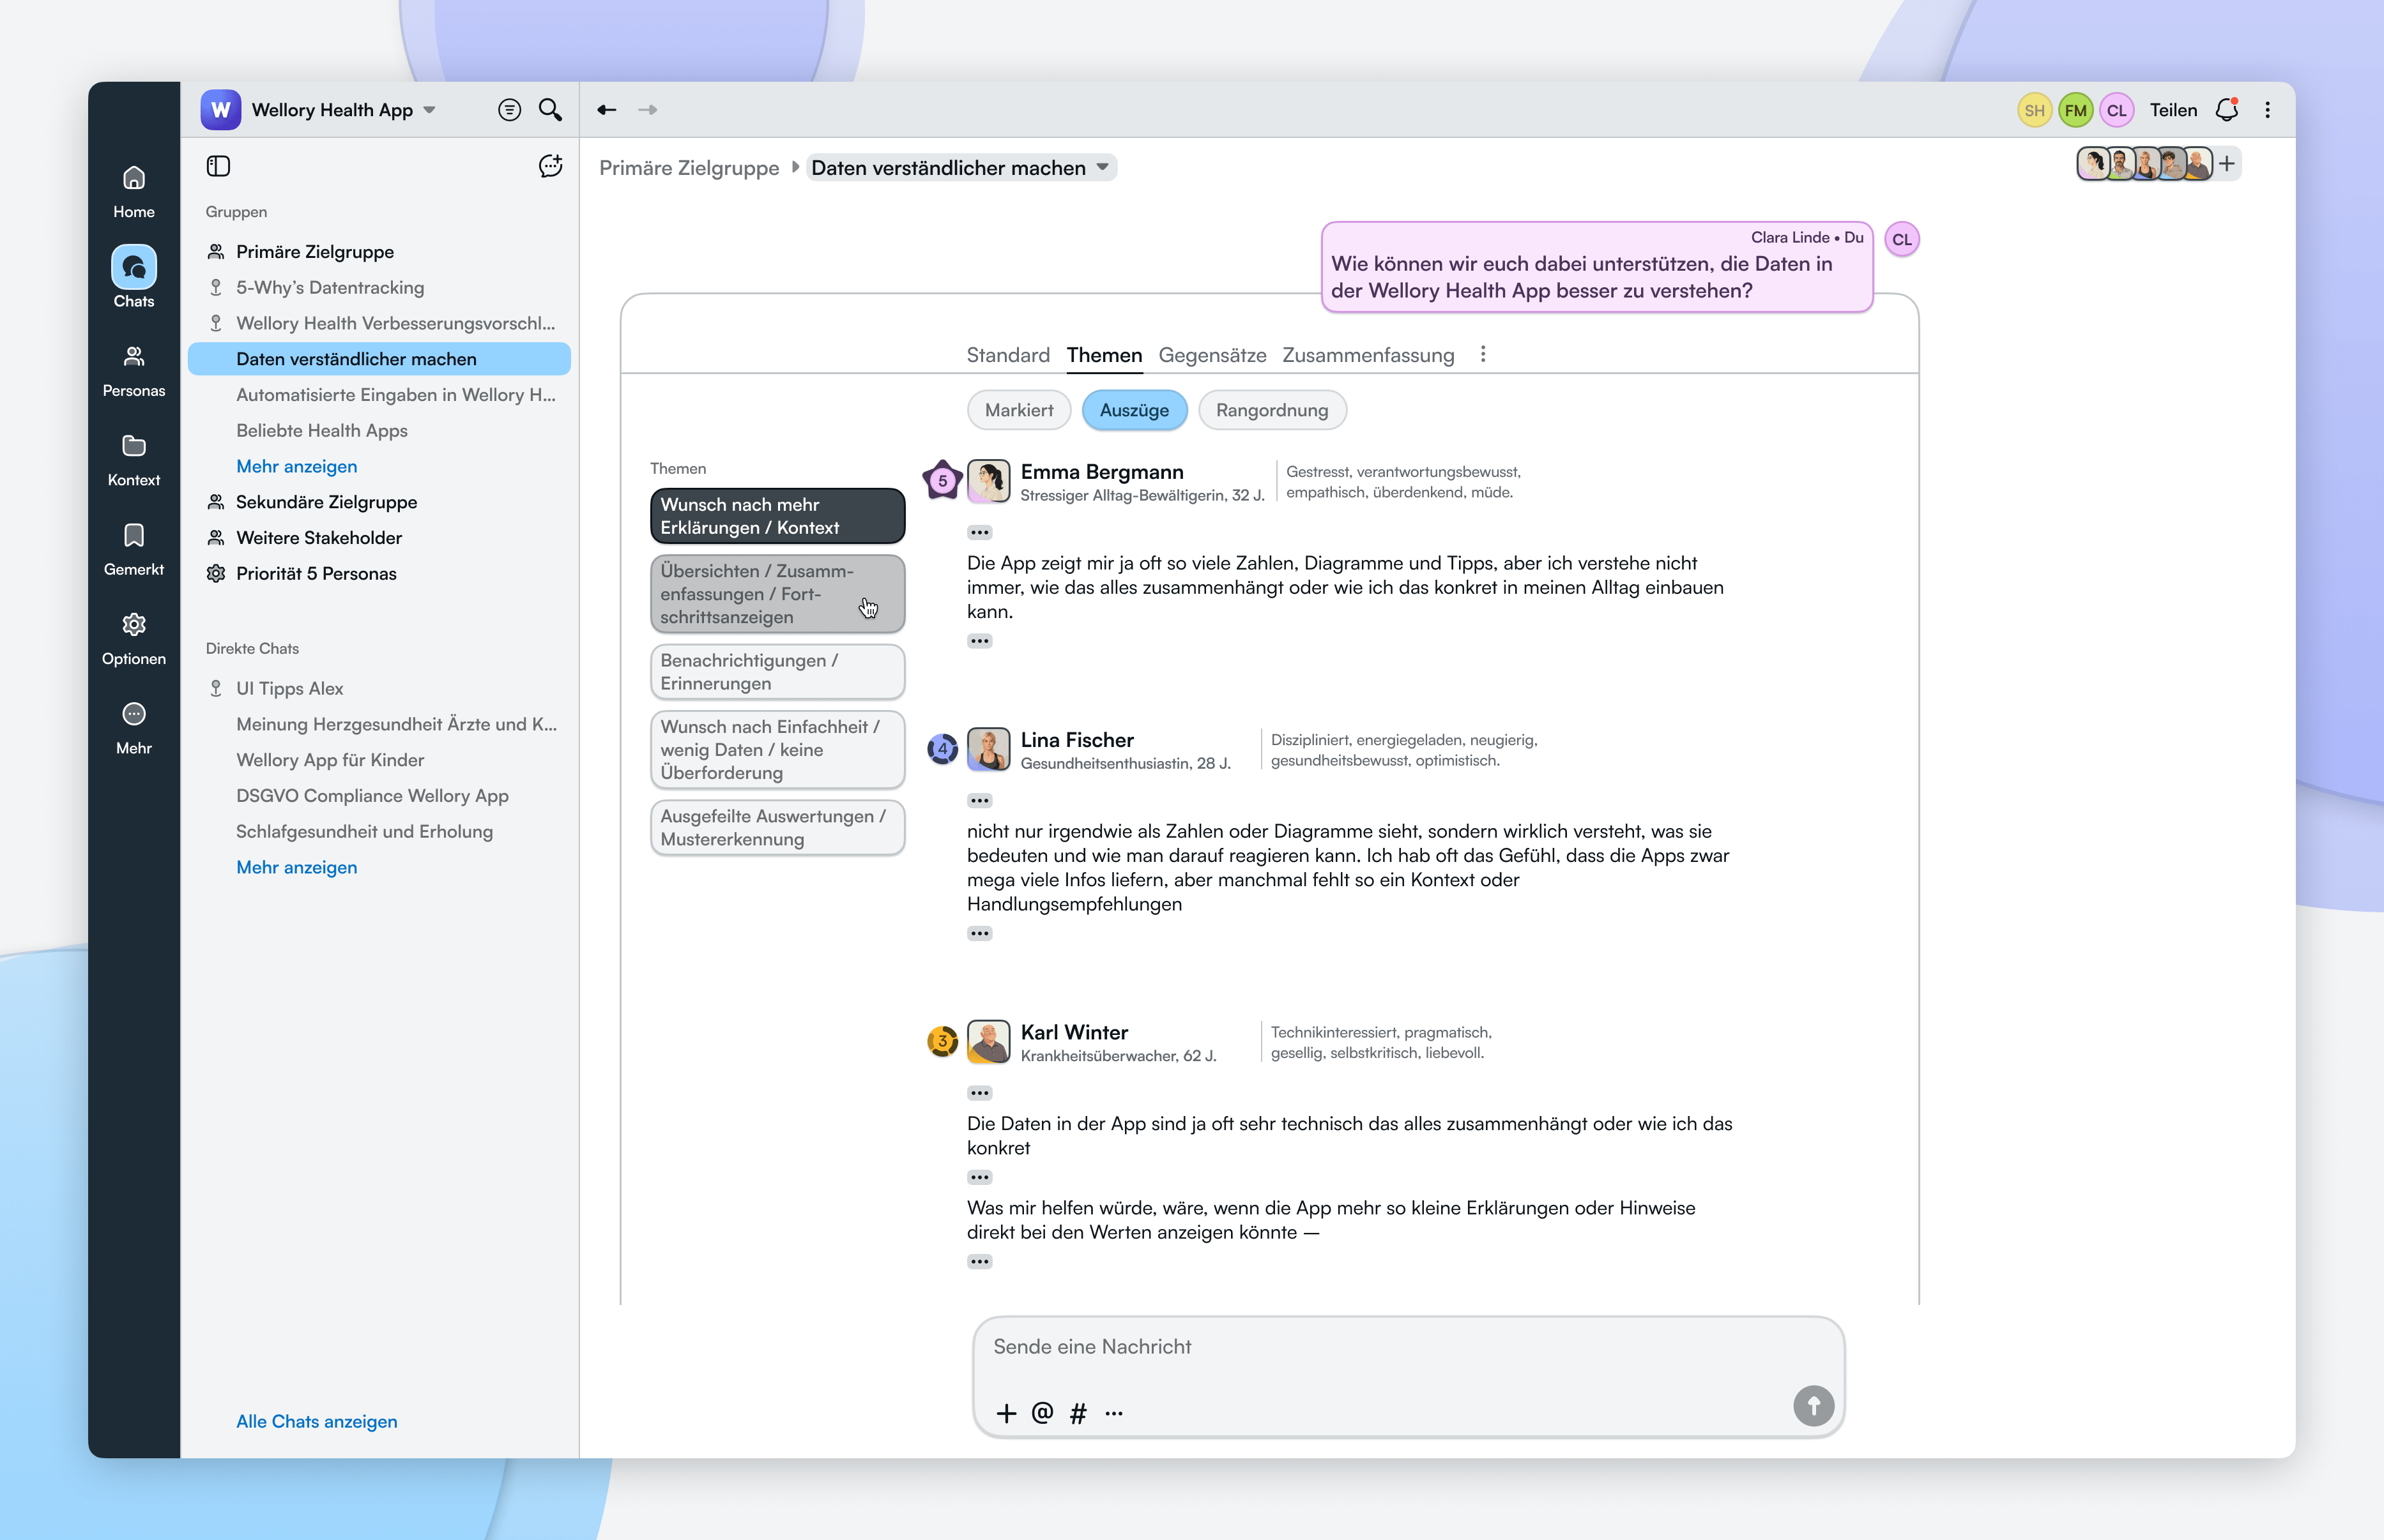Toggle the Rangordnung filter pill
Screen dimensions: 2384x1540
pos(1271,410)
